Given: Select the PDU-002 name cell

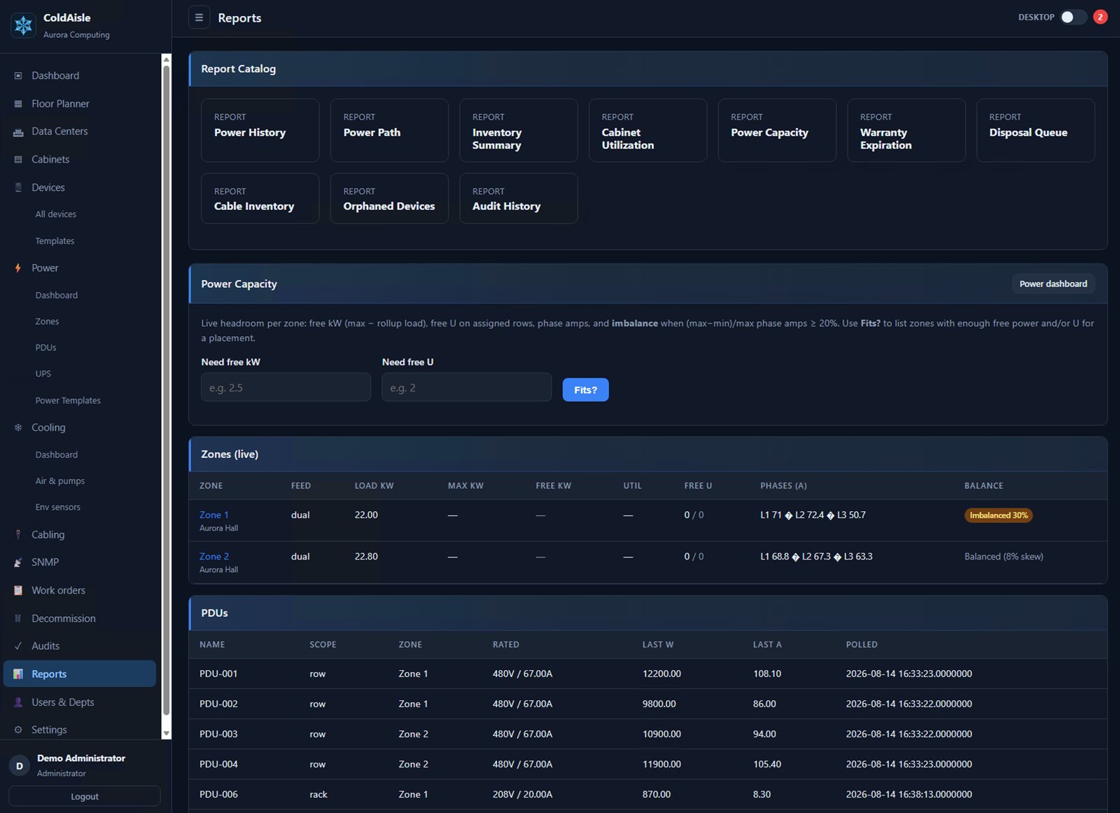Looking at the screenshot, I should pos(218,704).
